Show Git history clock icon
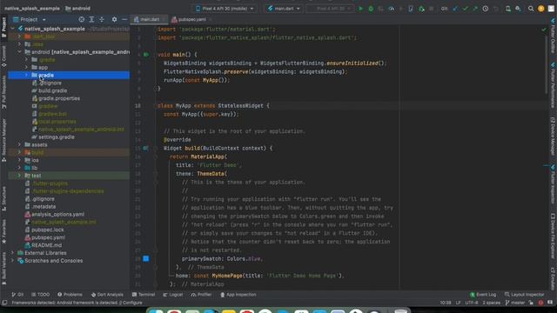 486,9
